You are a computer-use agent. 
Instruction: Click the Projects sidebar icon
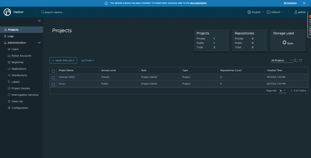point(5,30)
